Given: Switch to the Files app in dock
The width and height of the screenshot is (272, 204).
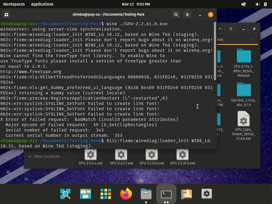Looking at the screenshot, I should pos(146,194).
